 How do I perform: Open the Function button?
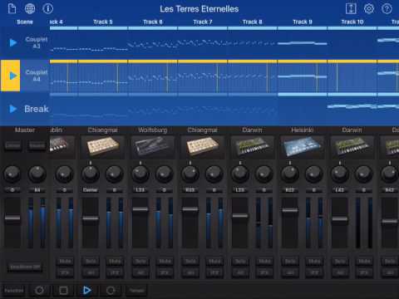tap(13, 291)
